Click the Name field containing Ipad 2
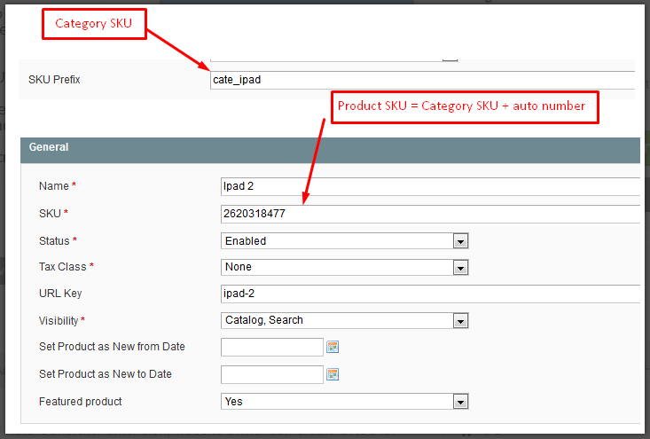This screenshot has width=650, height=439. pos(430,186)
